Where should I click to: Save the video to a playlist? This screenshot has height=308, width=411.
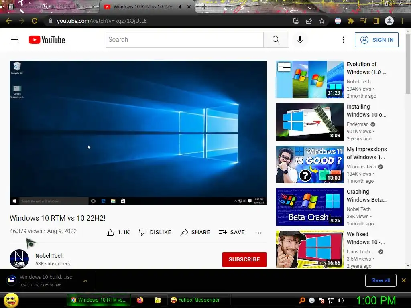[232, 232]
